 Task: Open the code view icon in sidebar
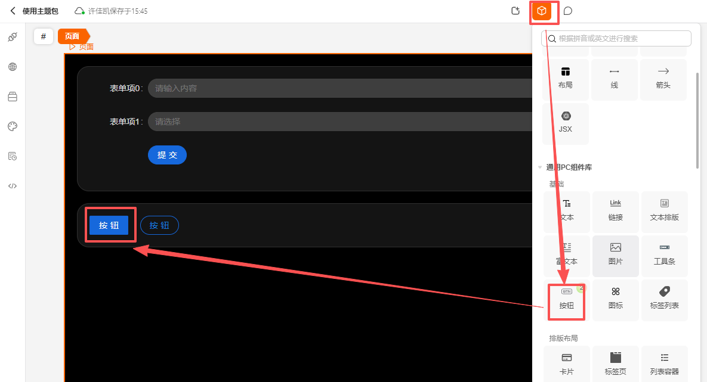(13, 185)
